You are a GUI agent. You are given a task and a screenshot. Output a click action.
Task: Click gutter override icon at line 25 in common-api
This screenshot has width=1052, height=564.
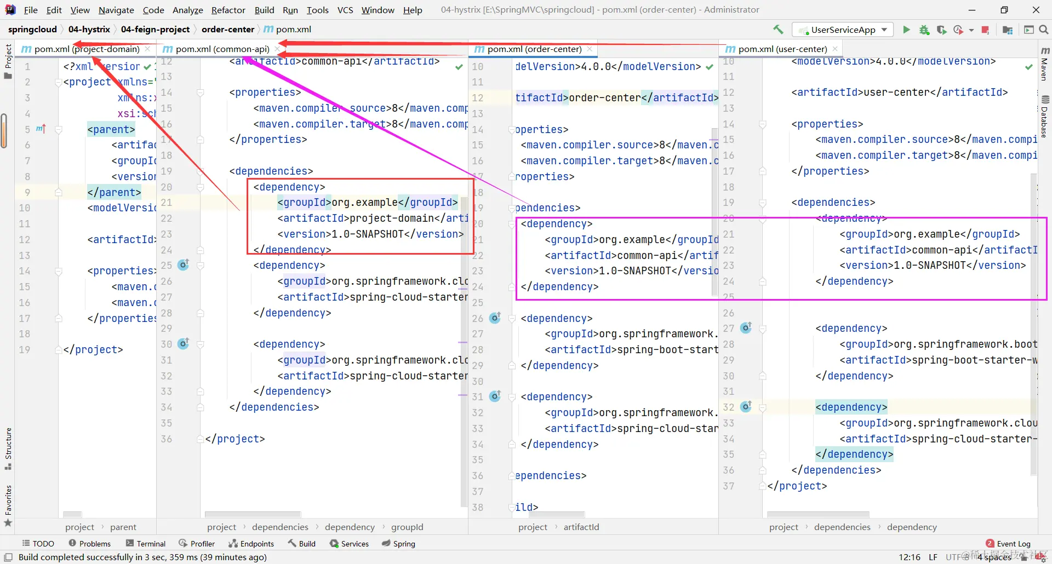point(184,264)
